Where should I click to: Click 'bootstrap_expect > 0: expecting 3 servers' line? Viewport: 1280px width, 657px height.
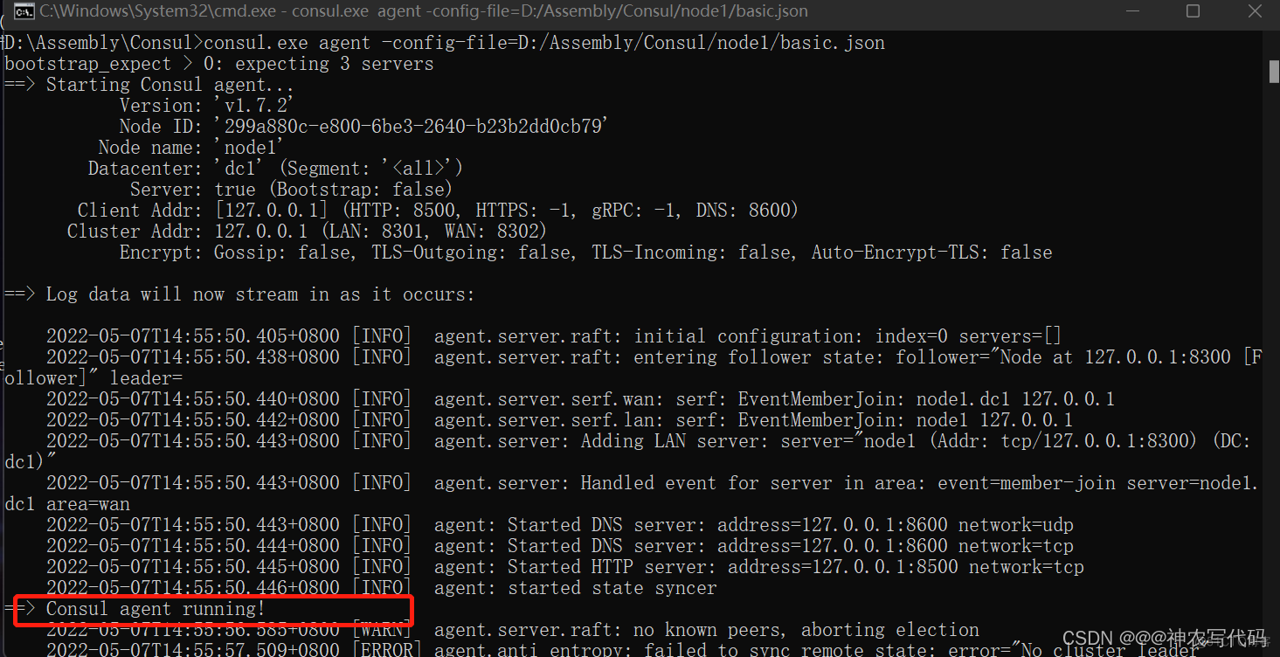[x=219, y=64]
